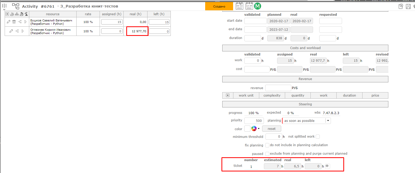Click the orange 'Создано' status button
Screen dimensions: 415x173
pyautogui.click(x=219, y=6)
